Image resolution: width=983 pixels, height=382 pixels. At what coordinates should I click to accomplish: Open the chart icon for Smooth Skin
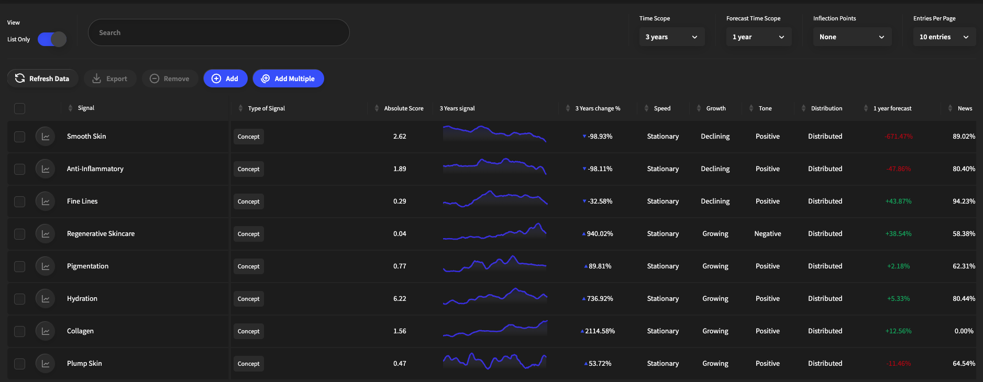(x=46, y=137)
